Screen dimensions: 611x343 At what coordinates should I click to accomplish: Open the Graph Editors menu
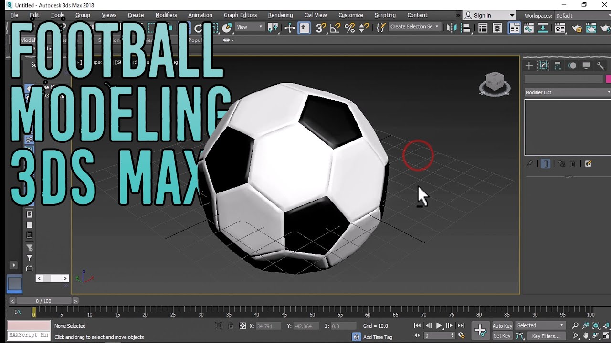click(x=240, y=15)
